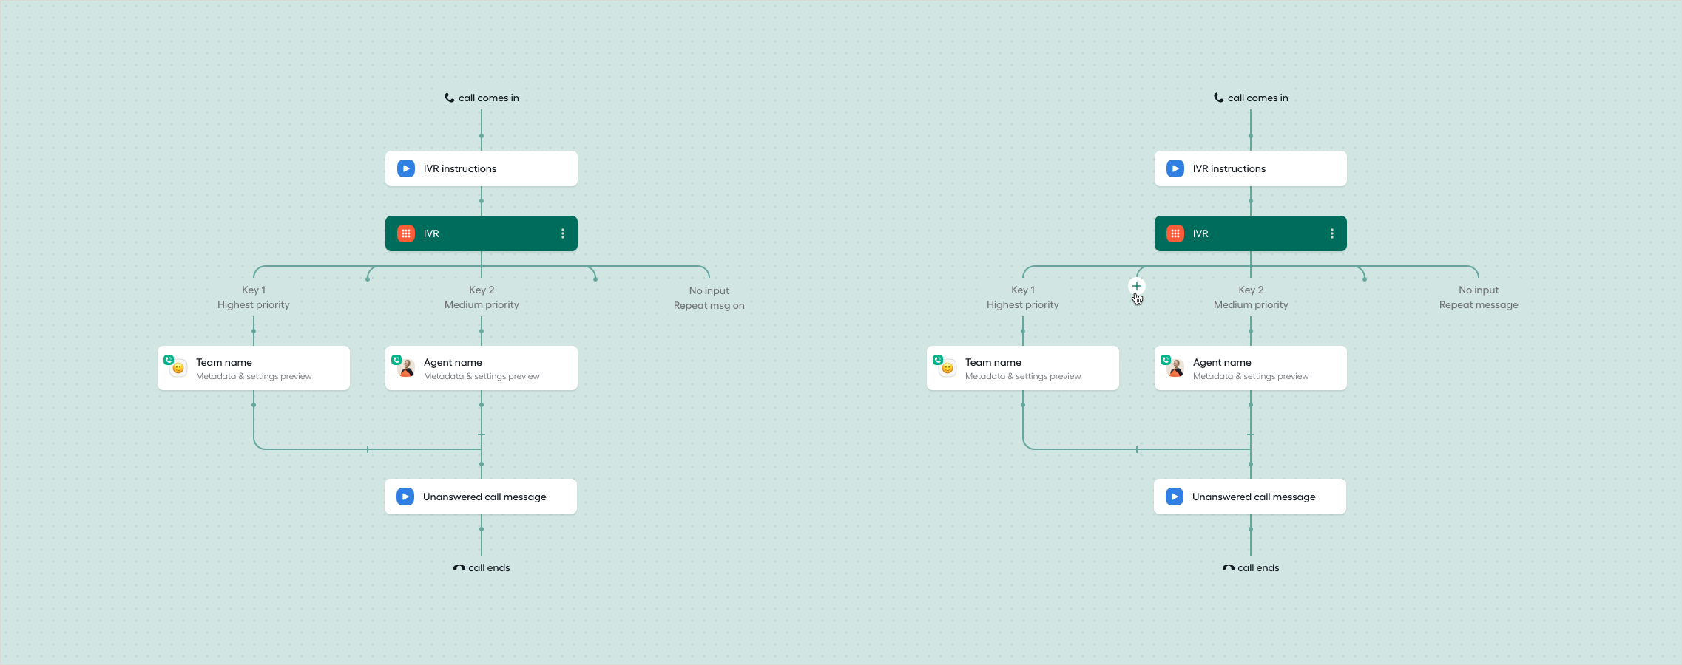
Task: Click the 'Repeat message' no-input label
Action: pyautogui.click(x=1478, y=305)
